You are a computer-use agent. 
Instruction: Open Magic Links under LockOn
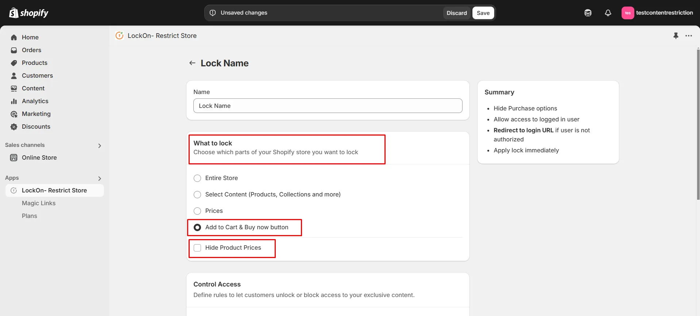(x=39, y=203)
